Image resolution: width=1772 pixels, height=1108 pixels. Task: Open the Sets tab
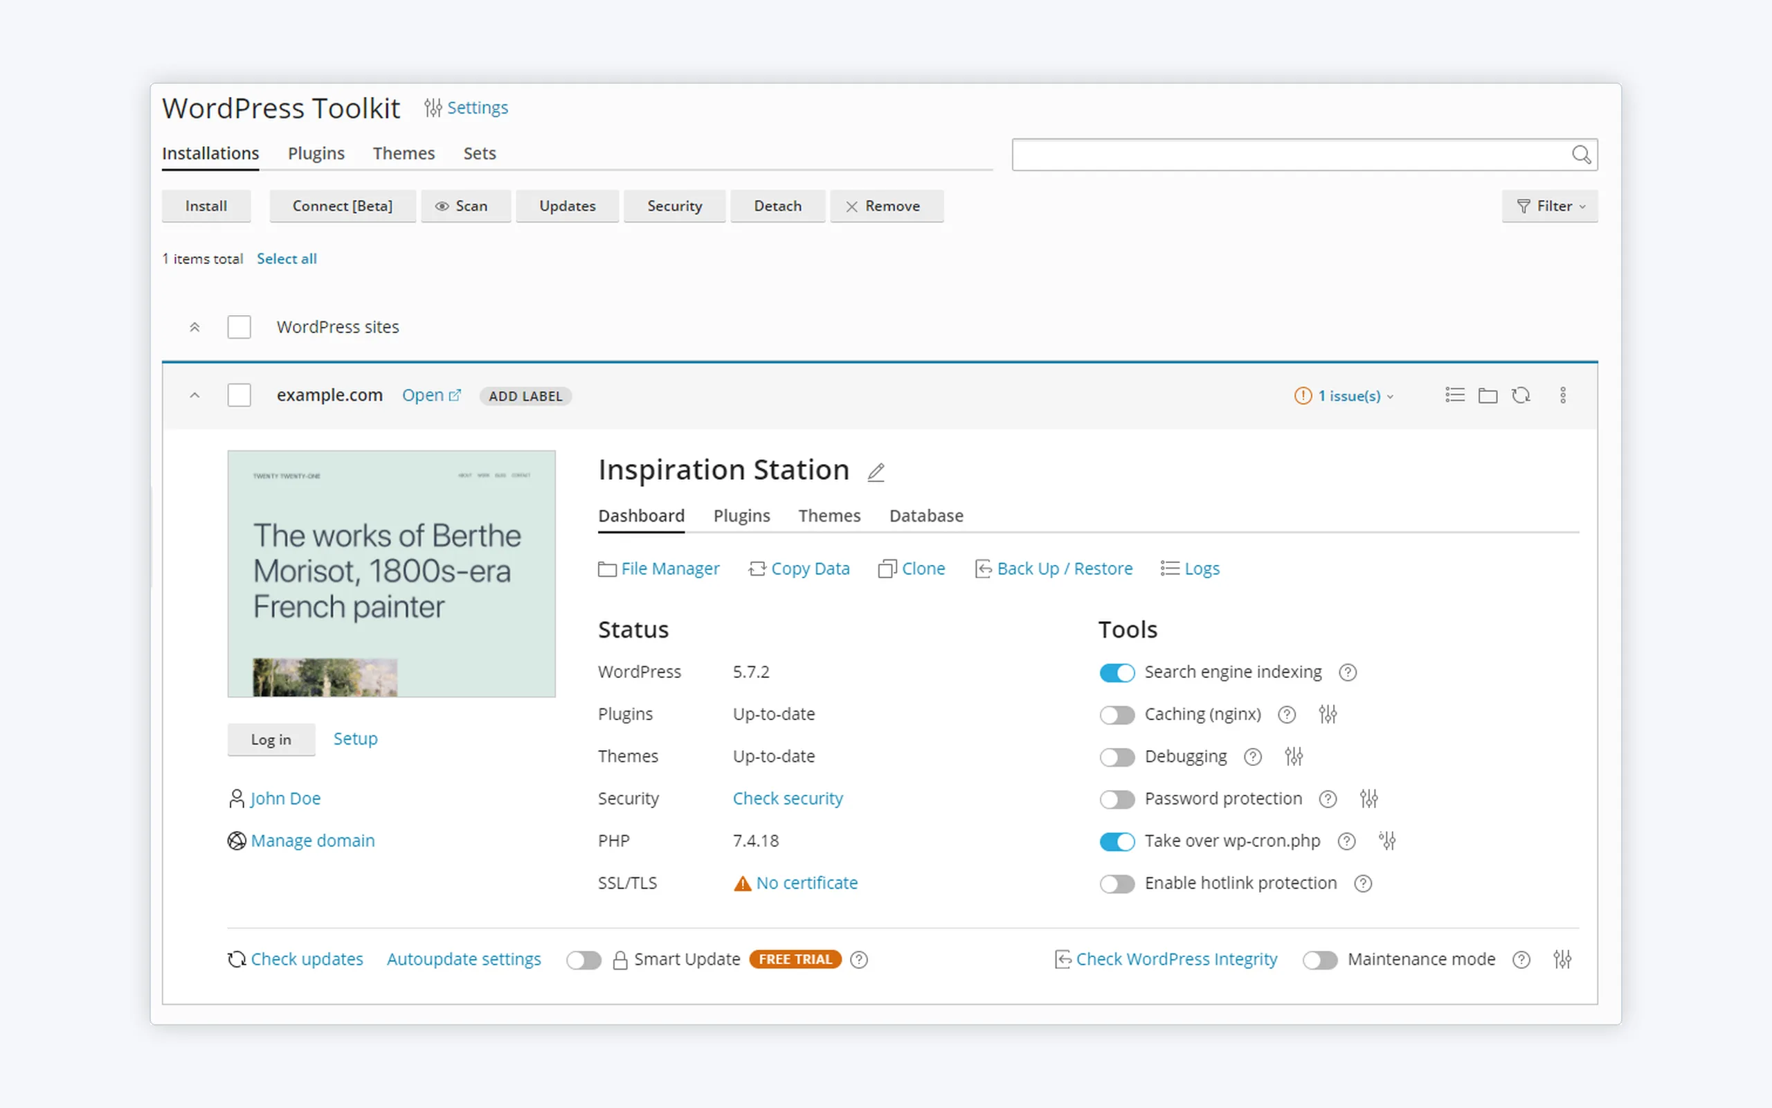click(x=480, y=153)
